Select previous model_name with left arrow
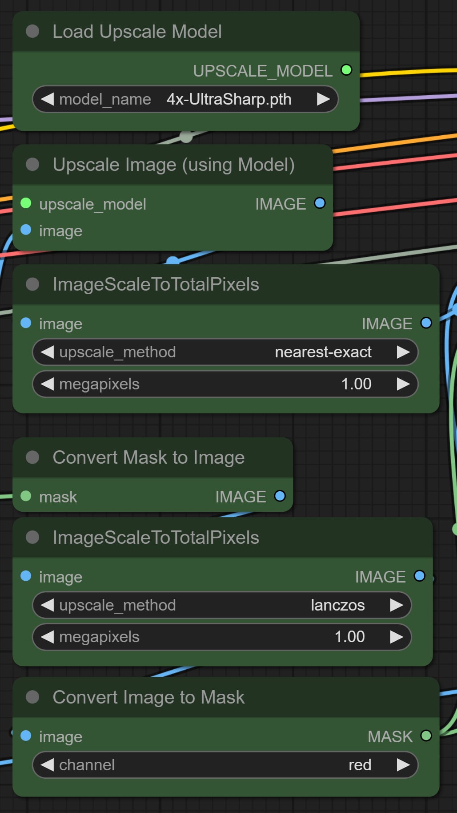This screenshot has height=813, width=457. 47,99
